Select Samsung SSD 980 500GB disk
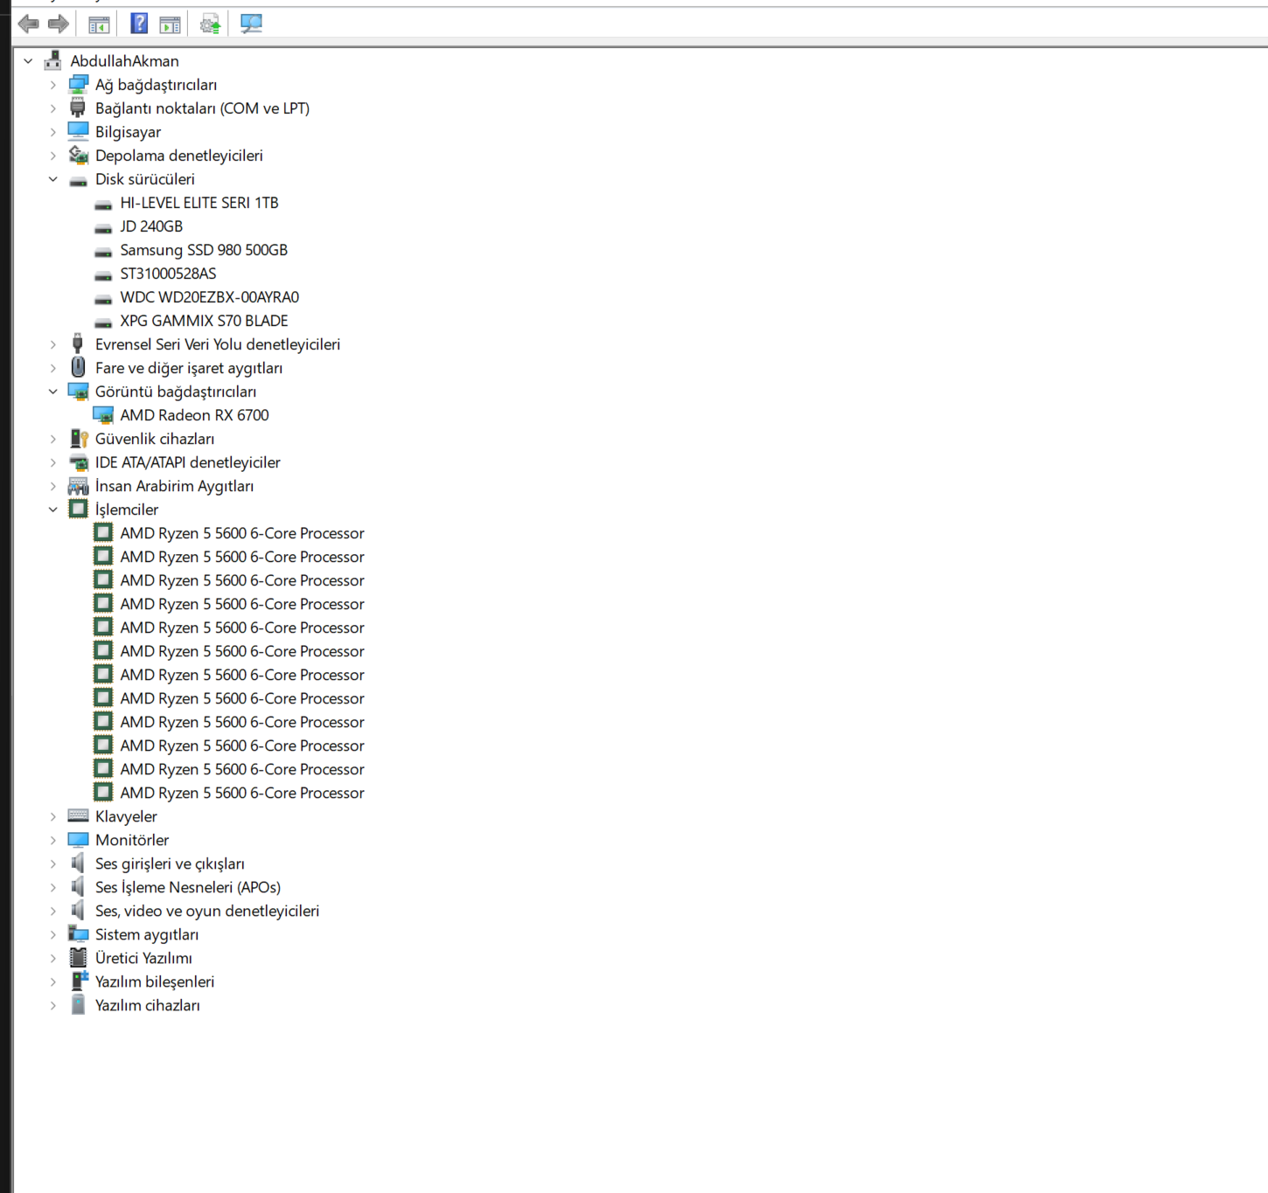The image size is (1268, 1193). tap(204, 250)
